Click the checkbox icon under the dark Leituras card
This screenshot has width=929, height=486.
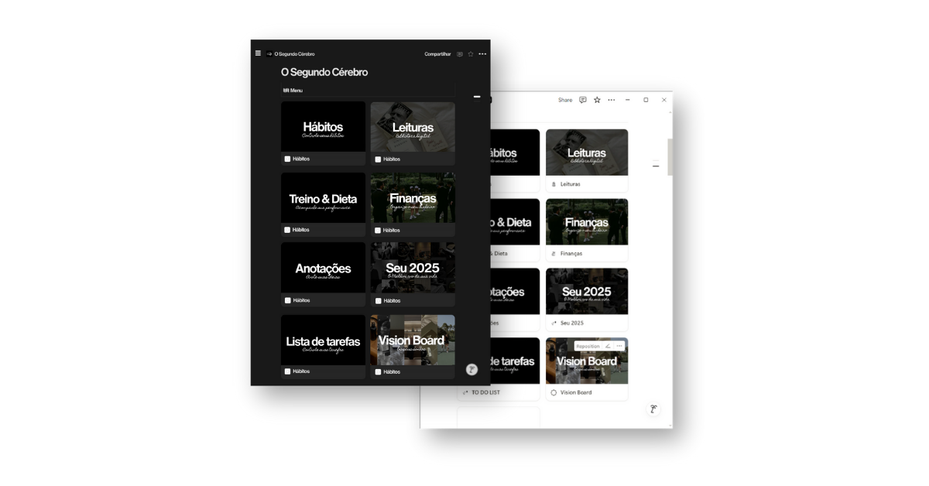pyautogui.click(x=378, y=159)
